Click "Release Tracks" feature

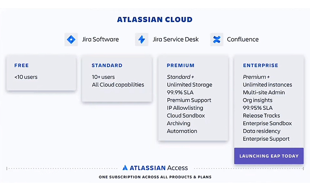[x=261, y=115]
